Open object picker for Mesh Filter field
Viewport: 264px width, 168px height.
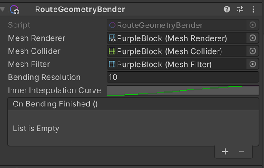tap(253, 64)
